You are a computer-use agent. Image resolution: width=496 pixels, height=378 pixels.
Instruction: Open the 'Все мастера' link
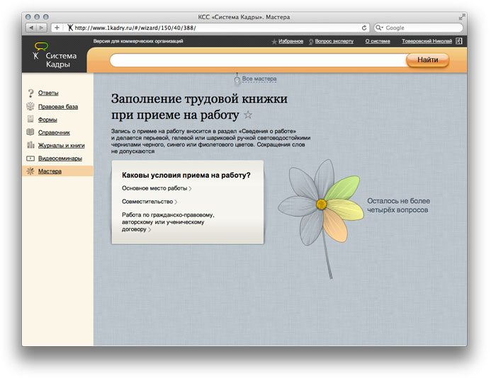click(x=259, y=79)
